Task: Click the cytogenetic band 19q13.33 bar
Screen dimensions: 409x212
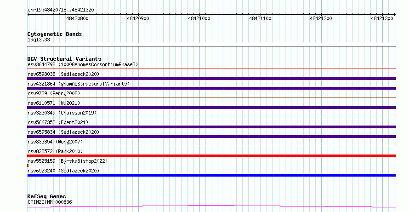Action: [x=211, y=45]
